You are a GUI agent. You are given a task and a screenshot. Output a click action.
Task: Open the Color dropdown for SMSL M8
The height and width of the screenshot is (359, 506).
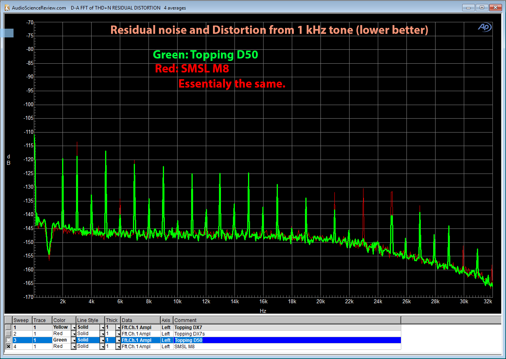(74, 346)
